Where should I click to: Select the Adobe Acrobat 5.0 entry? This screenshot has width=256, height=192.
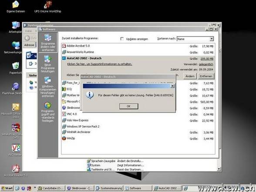coord(138,46)
